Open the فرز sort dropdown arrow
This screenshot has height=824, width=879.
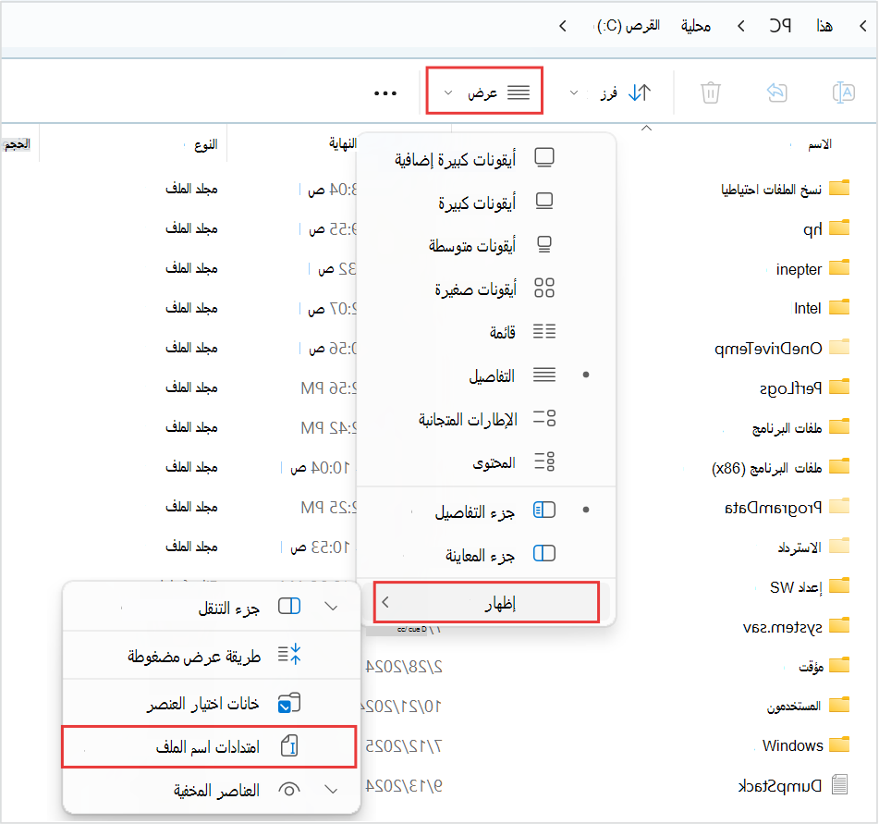(574, 92)
